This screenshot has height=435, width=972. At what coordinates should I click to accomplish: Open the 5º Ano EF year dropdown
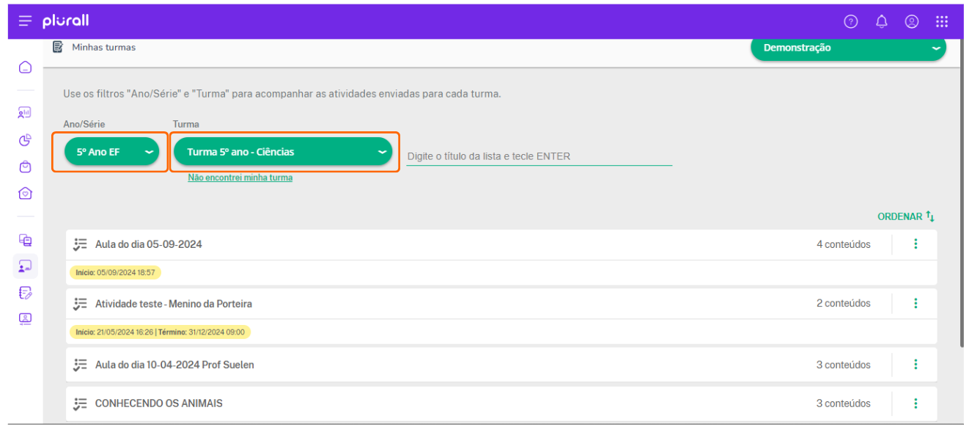112,152
